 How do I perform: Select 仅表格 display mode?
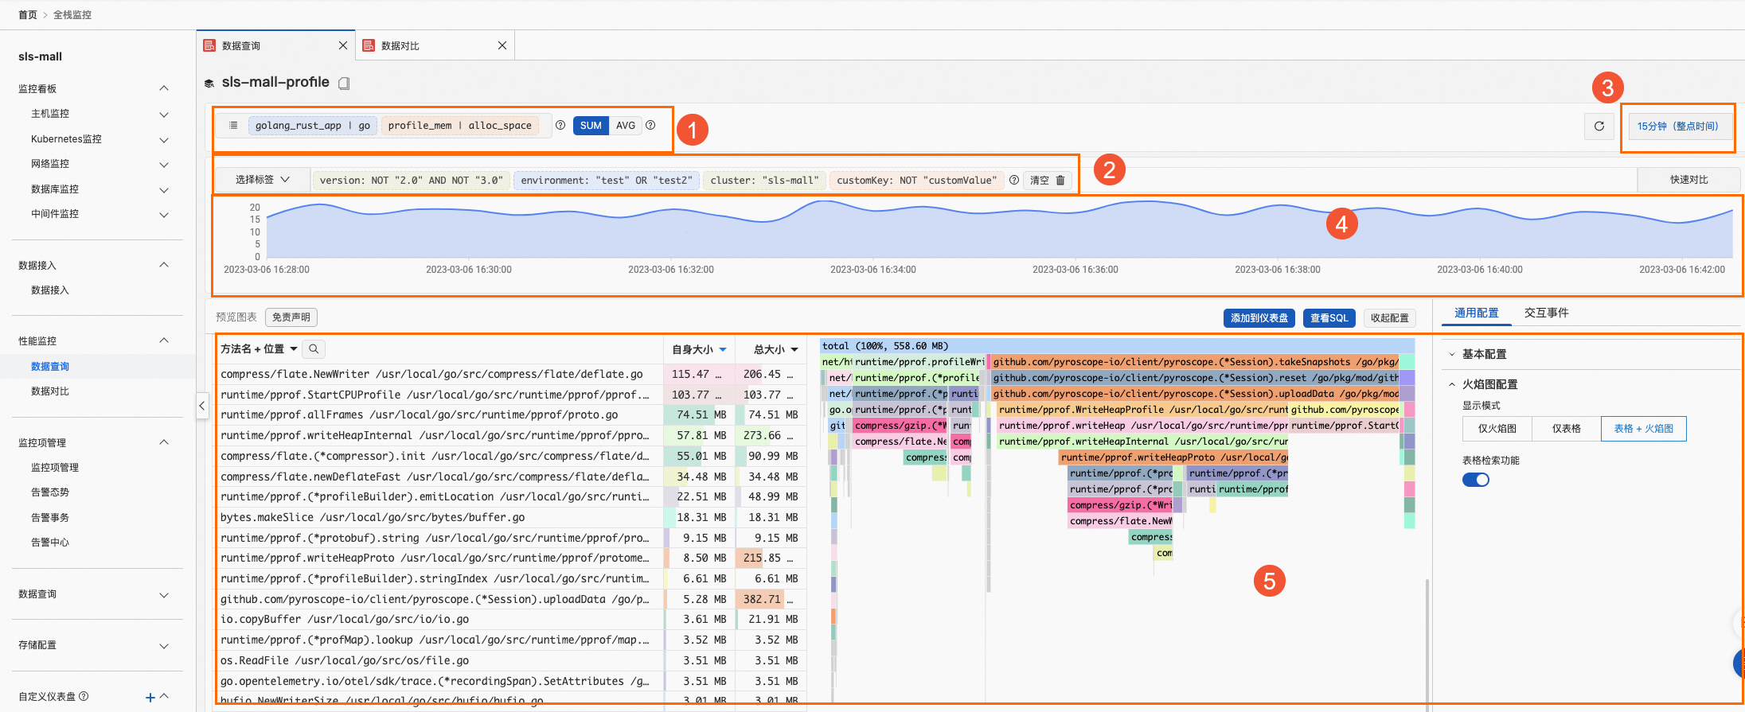[1566, 429]
